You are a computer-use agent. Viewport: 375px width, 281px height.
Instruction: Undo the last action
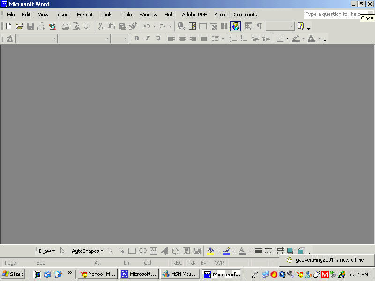147,26
